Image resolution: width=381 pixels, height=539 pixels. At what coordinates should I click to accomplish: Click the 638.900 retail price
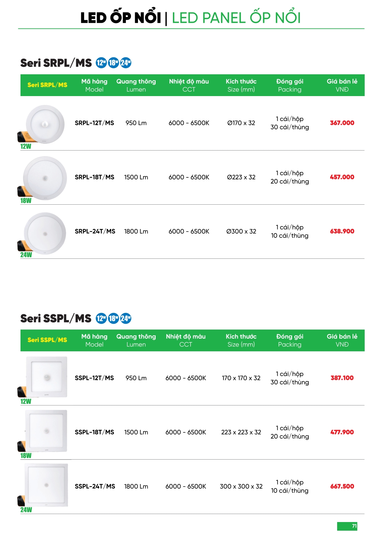coord(342,231)
